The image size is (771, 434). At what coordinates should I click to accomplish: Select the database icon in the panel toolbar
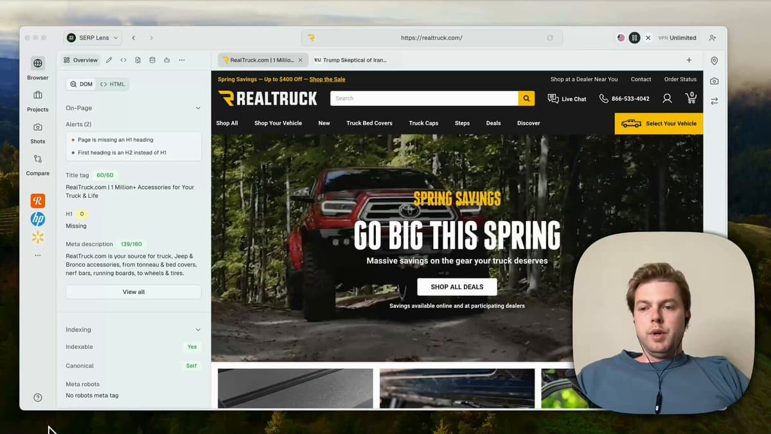click(x=152, y=60)
